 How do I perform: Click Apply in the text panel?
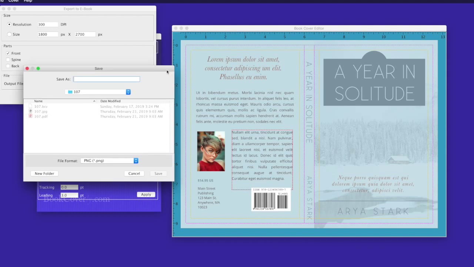click(x=146, y=195)
